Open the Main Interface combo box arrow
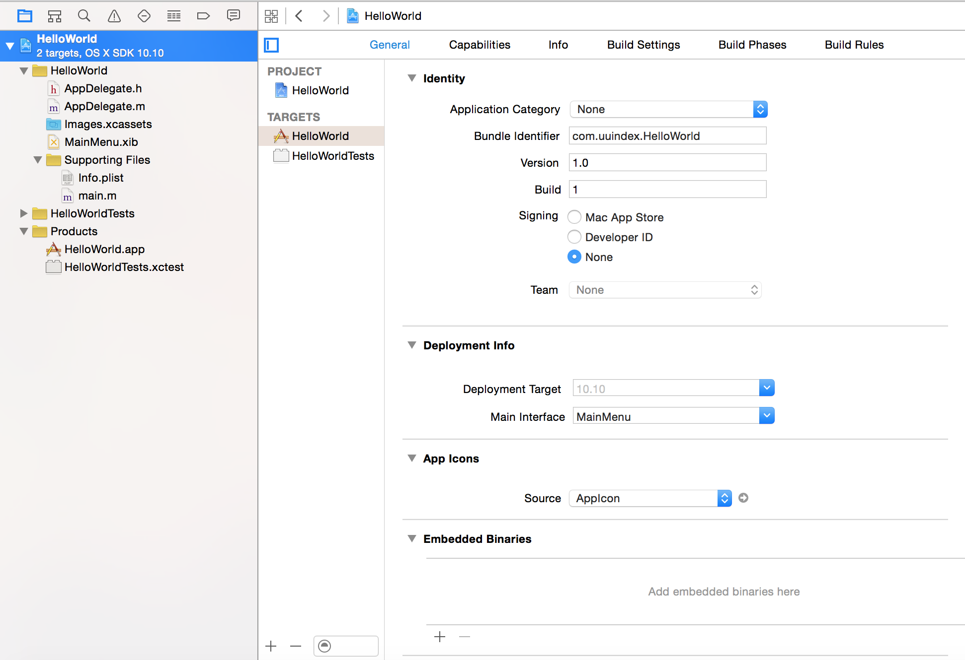 767,416
